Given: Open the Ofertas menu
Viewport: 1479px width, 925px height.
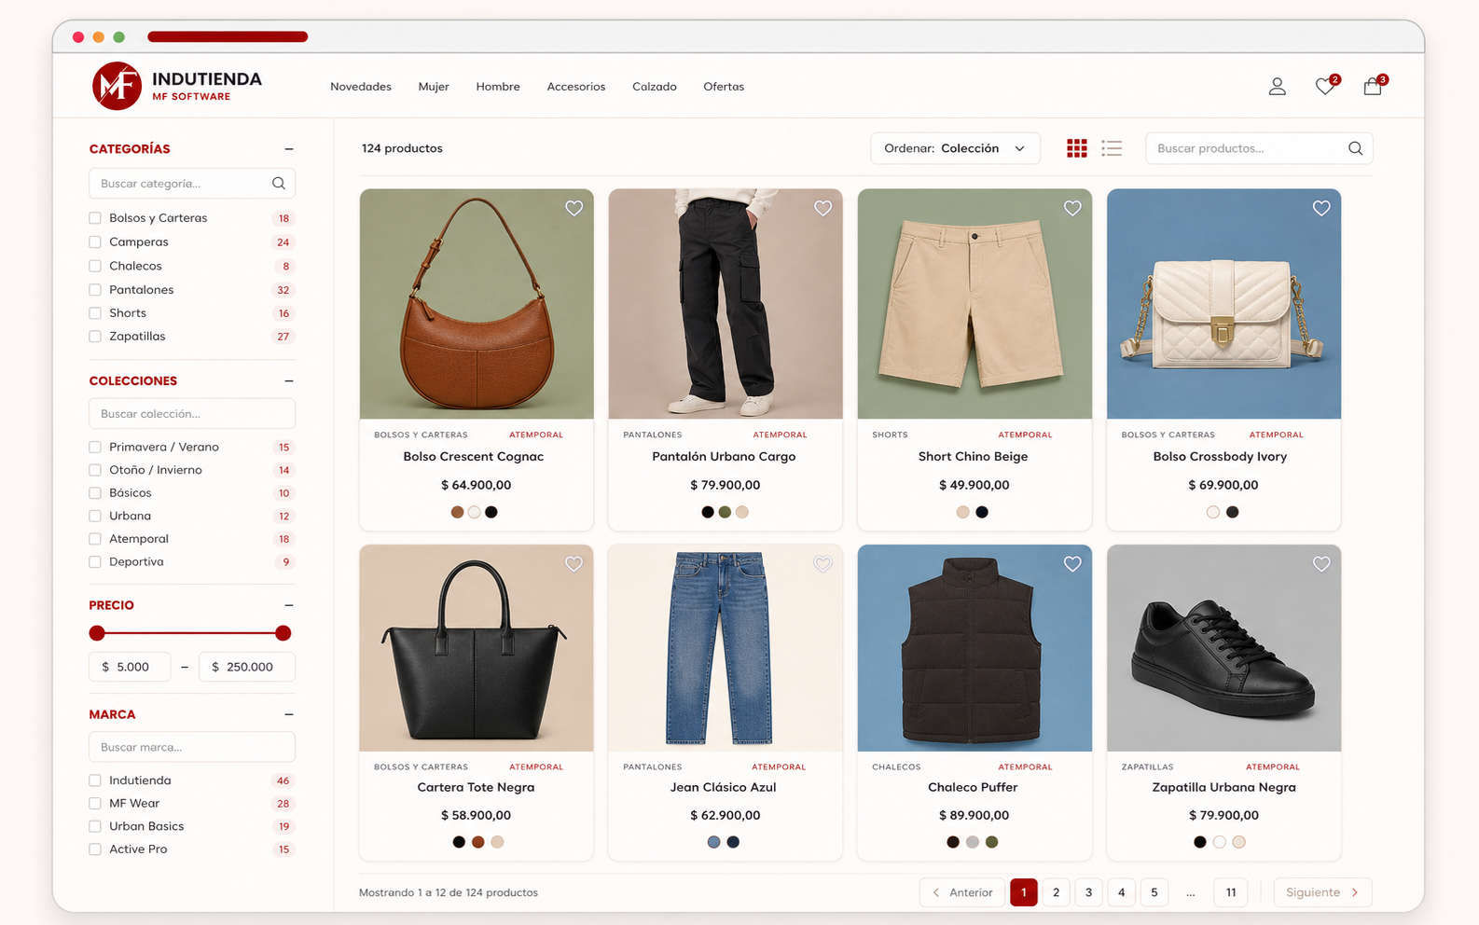Looking at the screenshot, I should [x=724, y=87].
